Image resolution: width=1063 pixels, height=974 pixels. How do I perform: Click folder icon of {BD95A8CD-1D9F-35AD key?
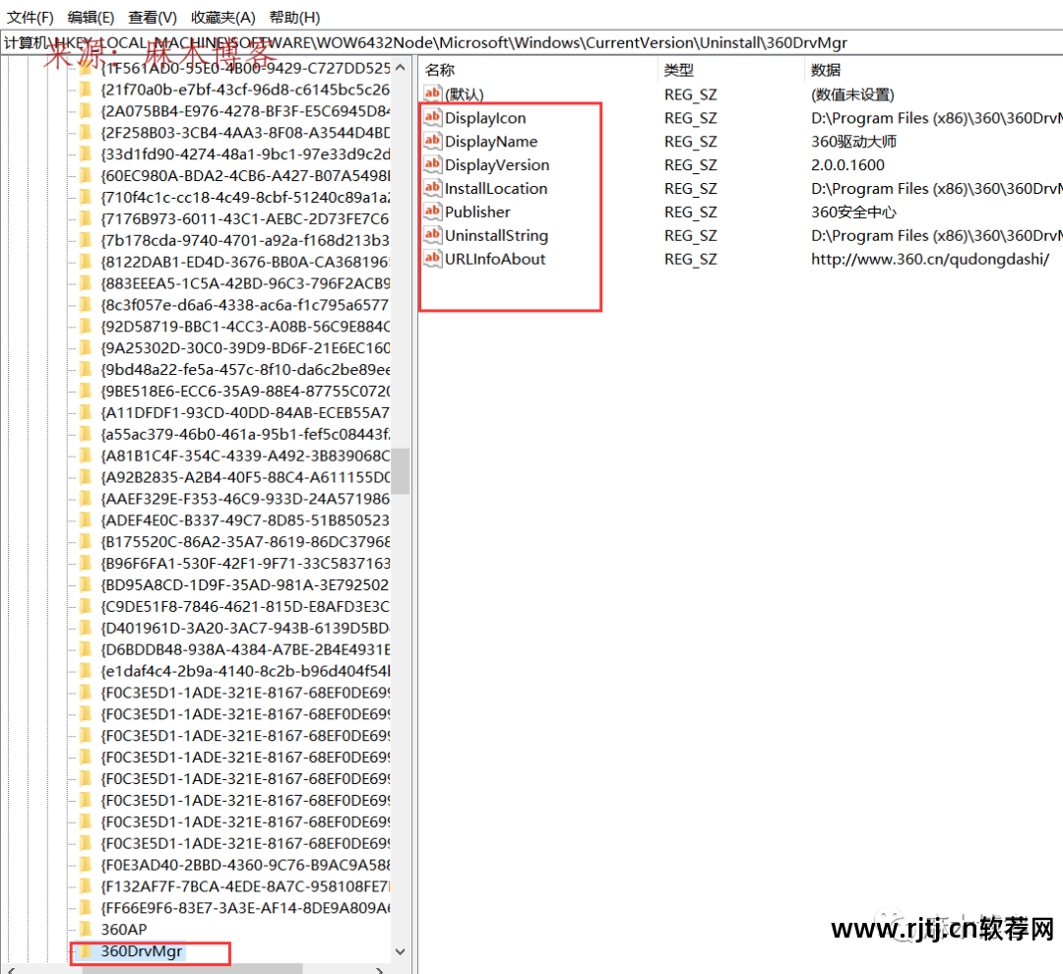(86, 584)
